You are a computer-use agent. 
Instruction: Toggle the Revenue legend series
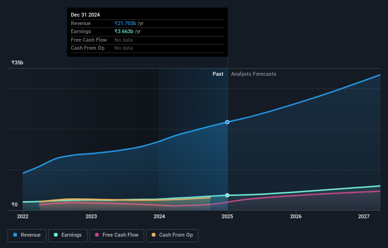pos(27,235)
